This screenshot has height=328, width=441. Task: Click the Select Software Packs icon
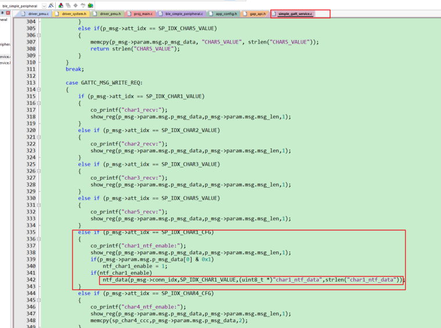point(83,5)
